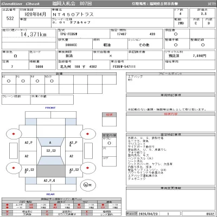The width and height of the screenshot is (217, 217).
Task: Click the front-left tire red diamond marker
Action: tap(14, 134)
